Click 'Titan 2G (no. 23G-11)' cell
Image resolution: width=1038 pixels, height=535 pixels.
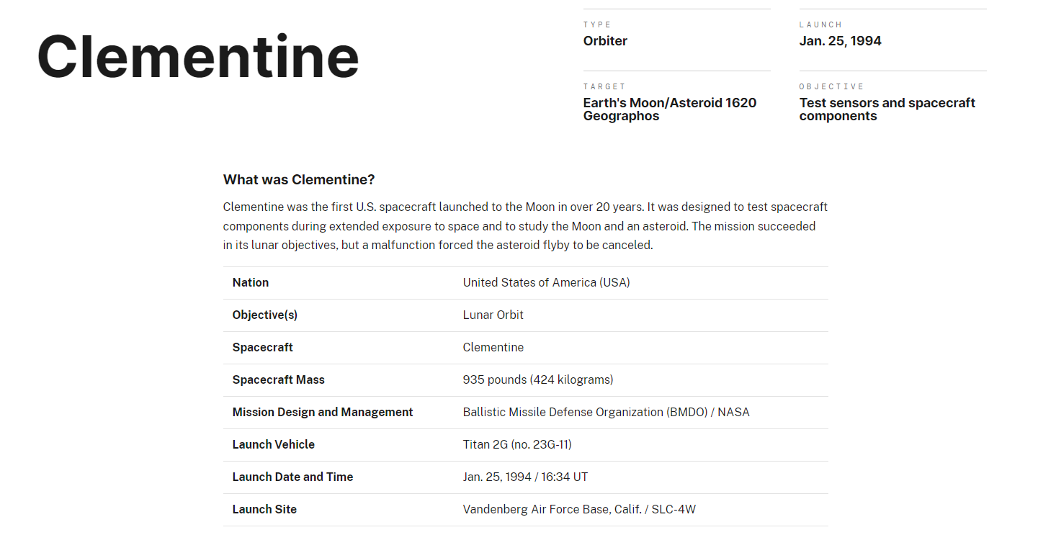tap(517, 444)
